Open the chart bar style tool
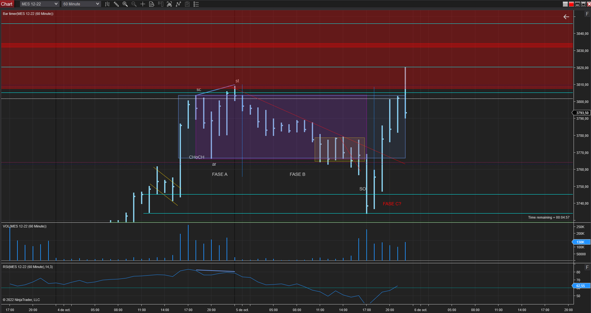Screen dimensions: 591x313 coord(107,4)
